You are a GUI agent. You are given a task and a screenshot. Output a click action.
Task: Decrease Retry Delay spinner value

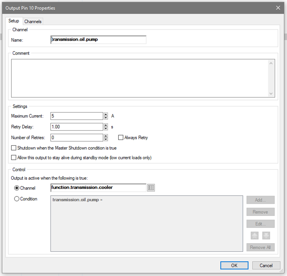coord(106,128)
